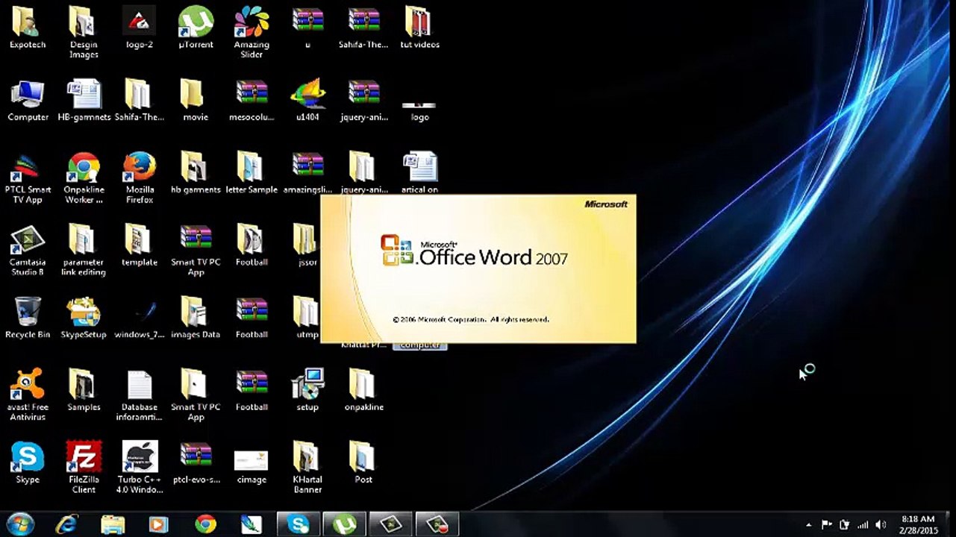Viewport: 956px width, 537px height.
Task: Switch to Skype on the taskbar
Action: point(299,524)
